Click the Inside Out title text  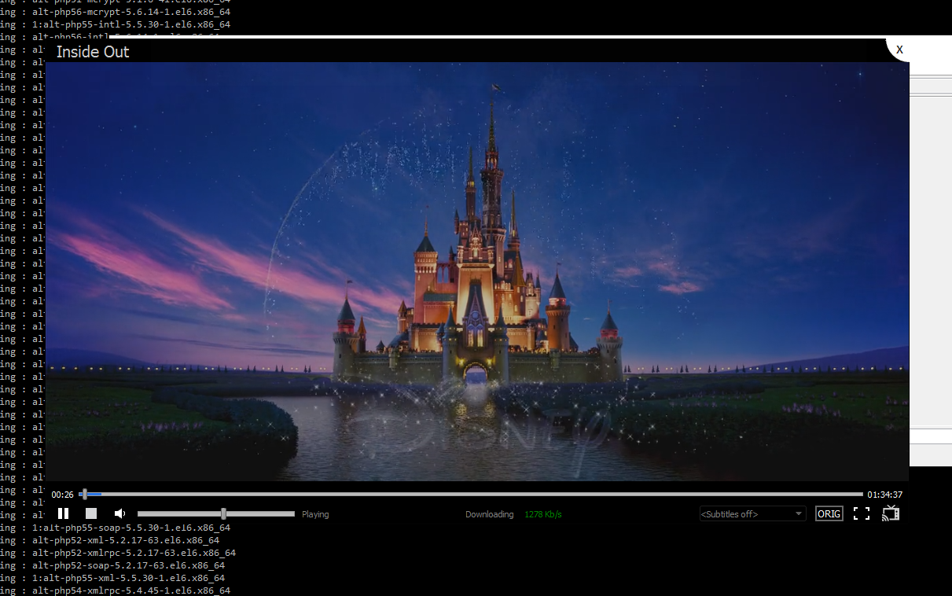pos(93,52)
